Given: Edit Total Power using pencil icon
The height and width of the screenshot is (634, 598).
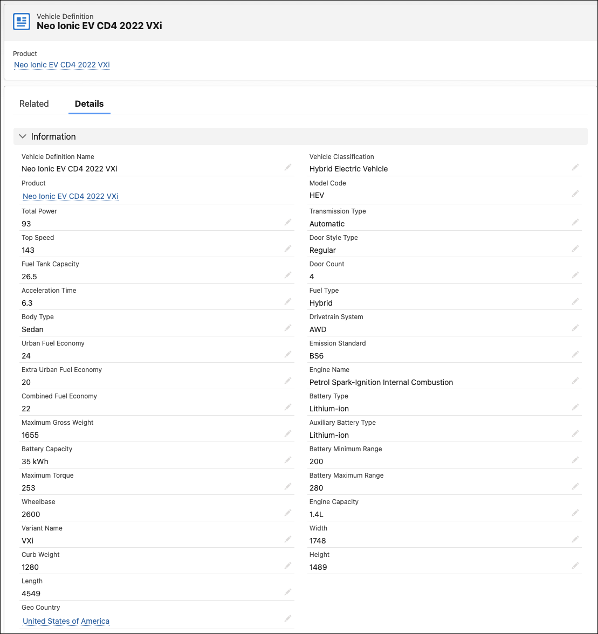Looking at the screenshot, I should point(288,222).
